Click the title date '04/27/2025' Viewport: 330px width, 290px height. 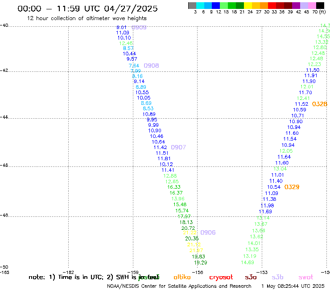[131, 8]
